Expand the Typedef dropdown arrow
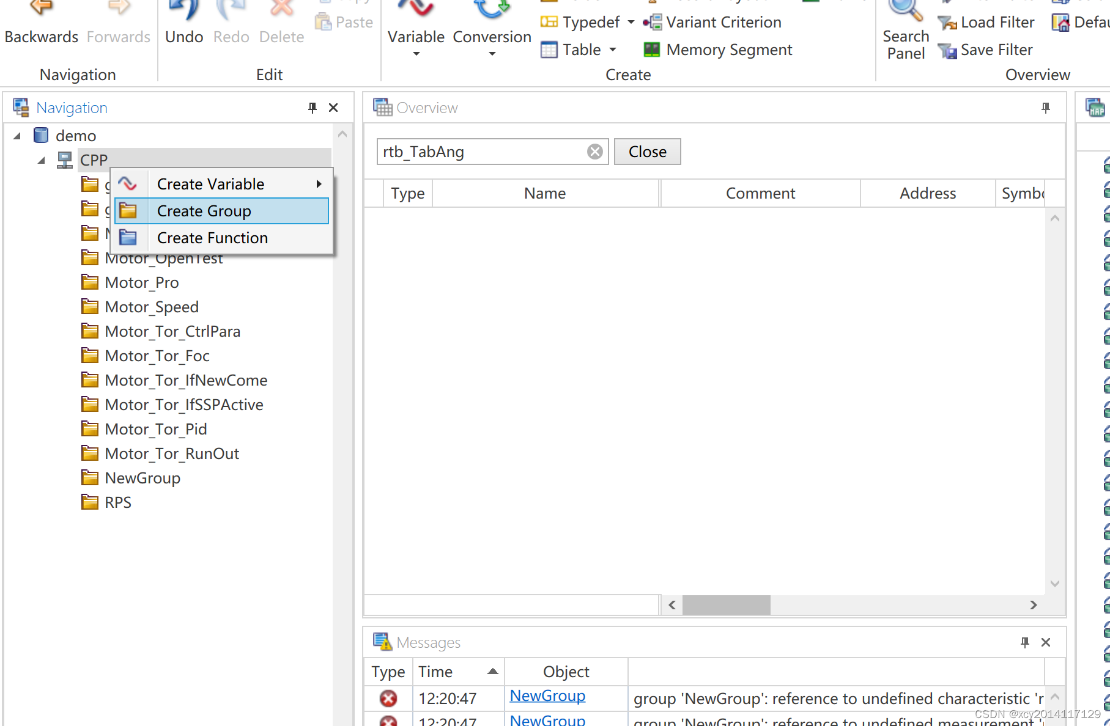Viewport: 1110px width, 726px height. pos(631,23)
